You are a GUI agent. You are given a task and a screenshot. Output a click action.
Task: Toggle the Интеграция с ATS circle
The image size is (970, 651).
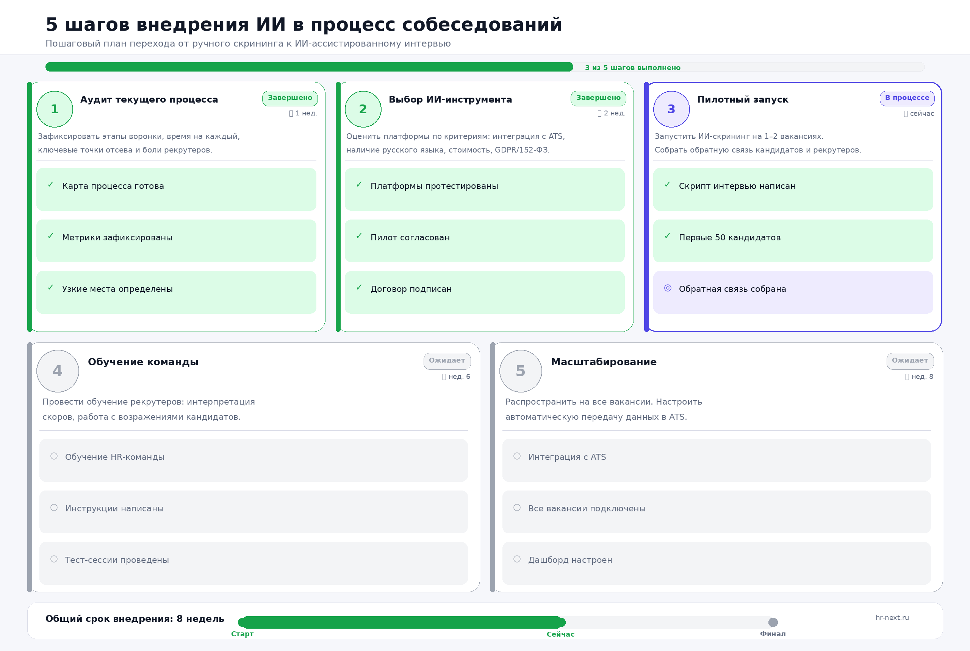[517, 456]
